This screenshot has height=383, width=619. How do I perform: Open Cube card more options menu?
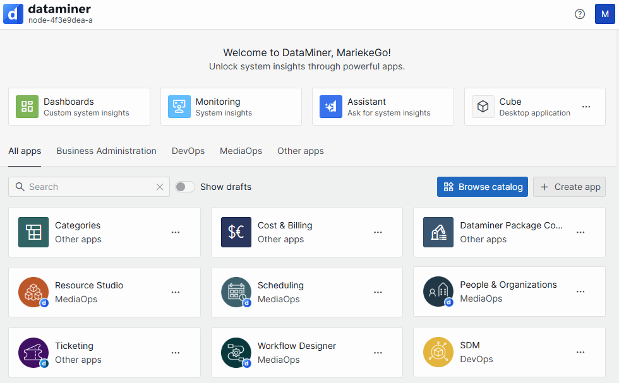[586, 107]
